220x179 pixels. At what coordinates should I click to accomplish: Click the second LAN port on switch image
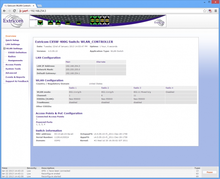(58, 22)
